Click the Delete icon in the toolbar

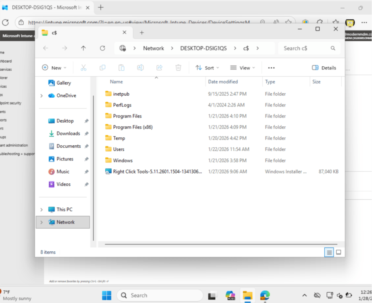[178, 68]
